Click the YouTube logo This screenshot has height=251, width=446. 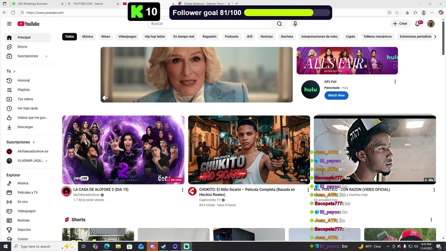tap(29, 24)
